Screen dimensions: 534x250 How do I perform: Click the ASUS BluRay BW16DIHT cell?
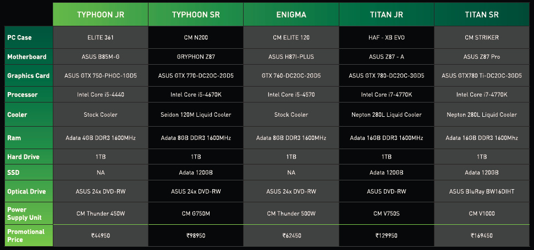[482, 191]
